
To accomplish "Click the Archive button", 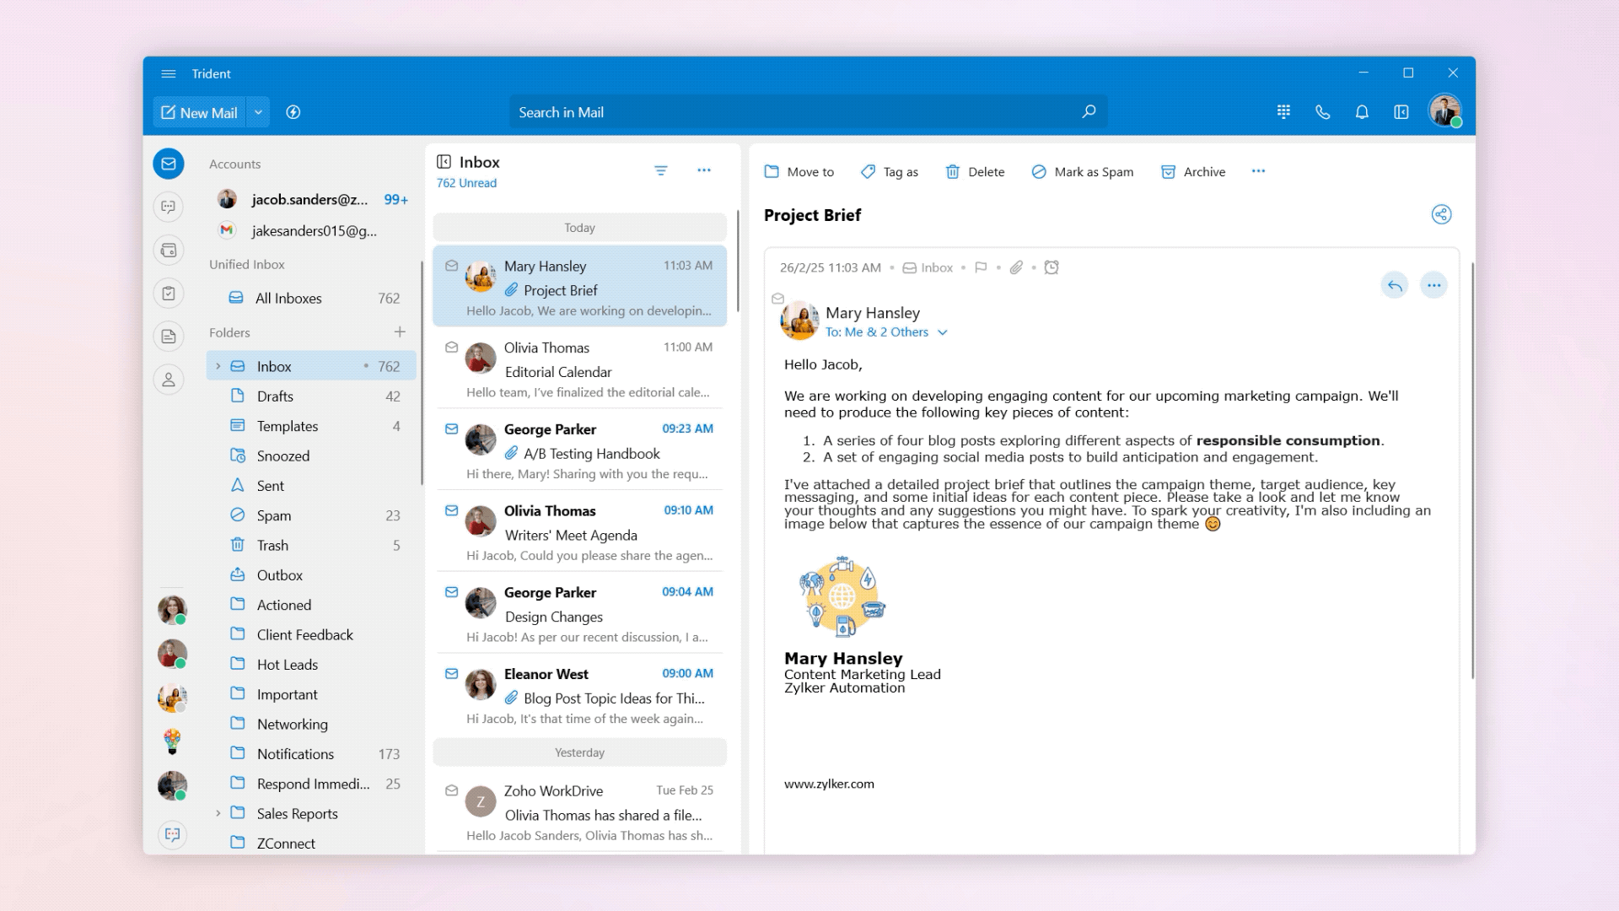I will click(1193, 172).
